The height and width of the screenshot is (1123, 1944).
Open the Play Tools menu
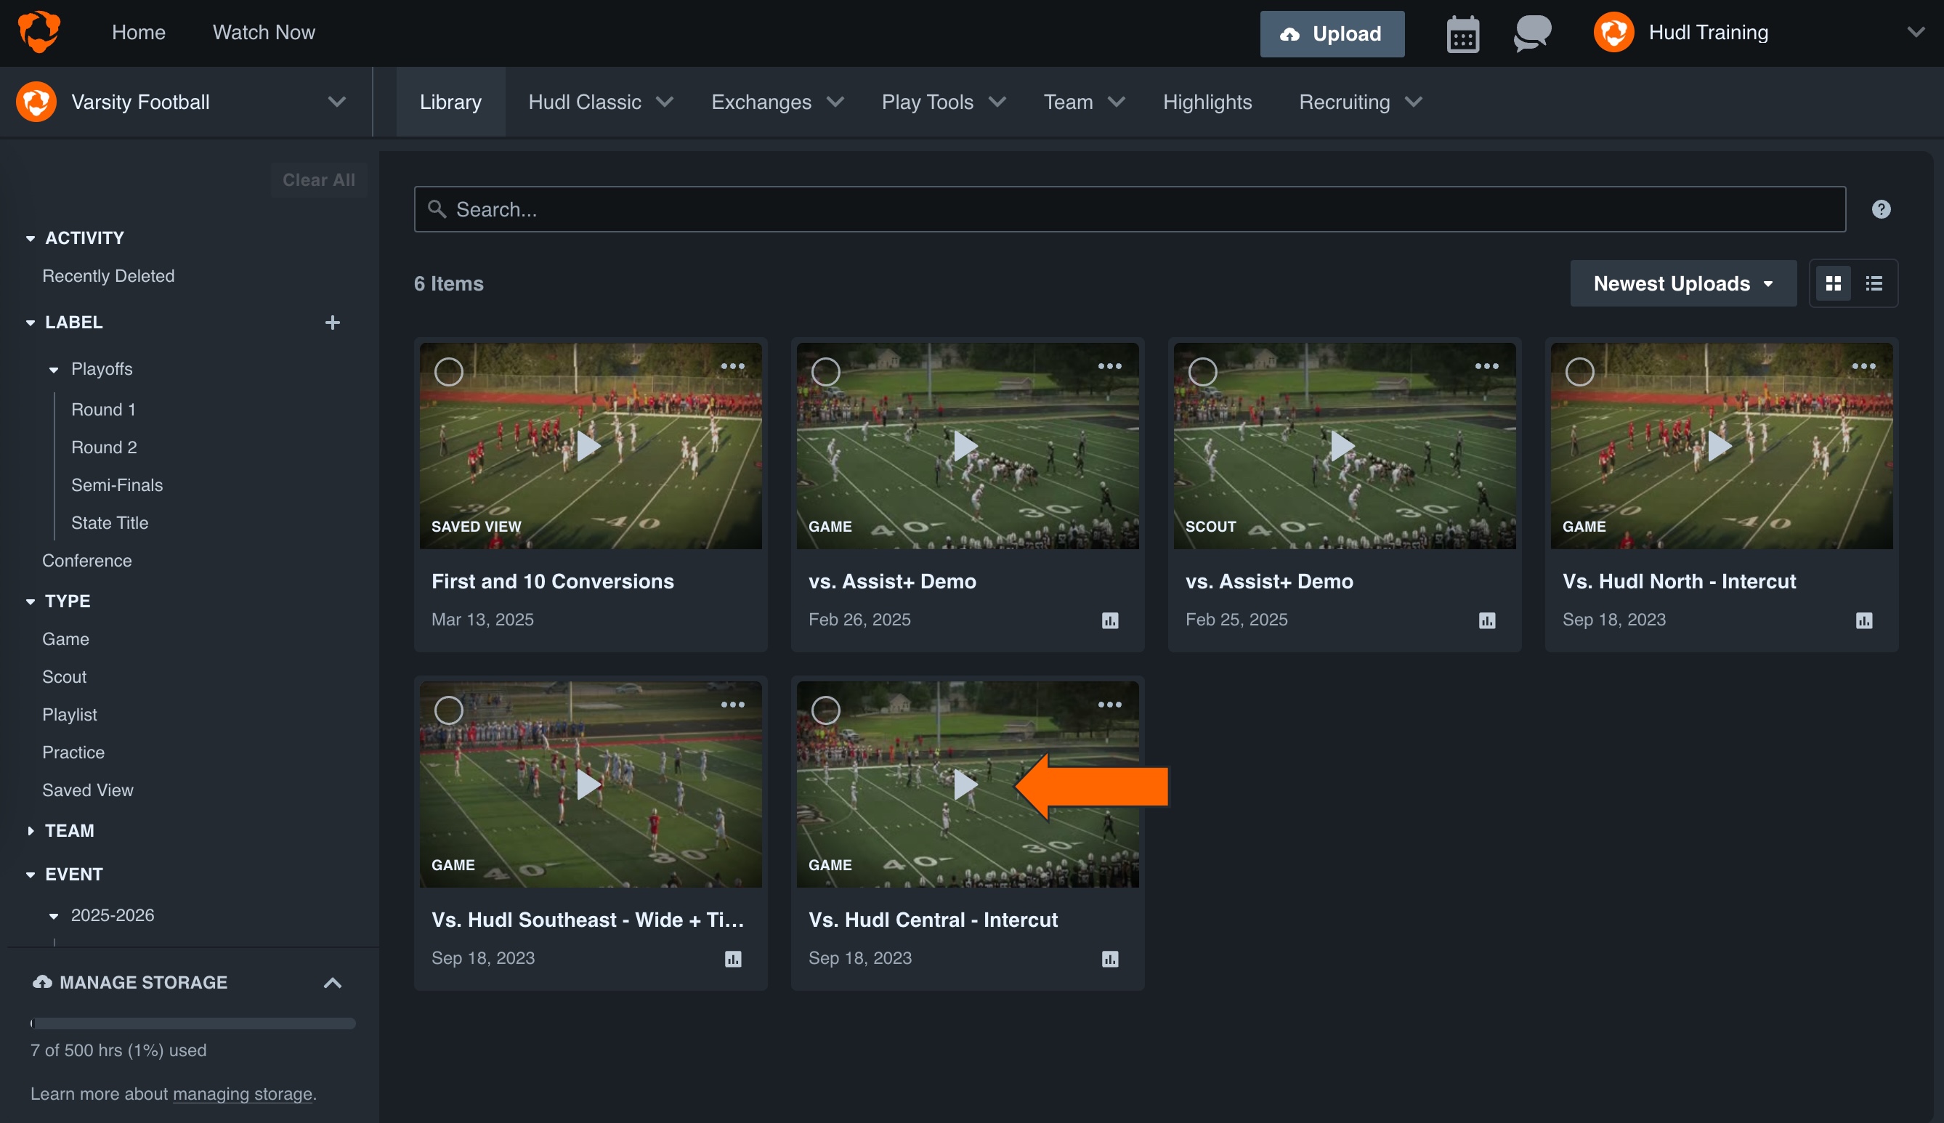pyautogui.click(x=943, y=102)
